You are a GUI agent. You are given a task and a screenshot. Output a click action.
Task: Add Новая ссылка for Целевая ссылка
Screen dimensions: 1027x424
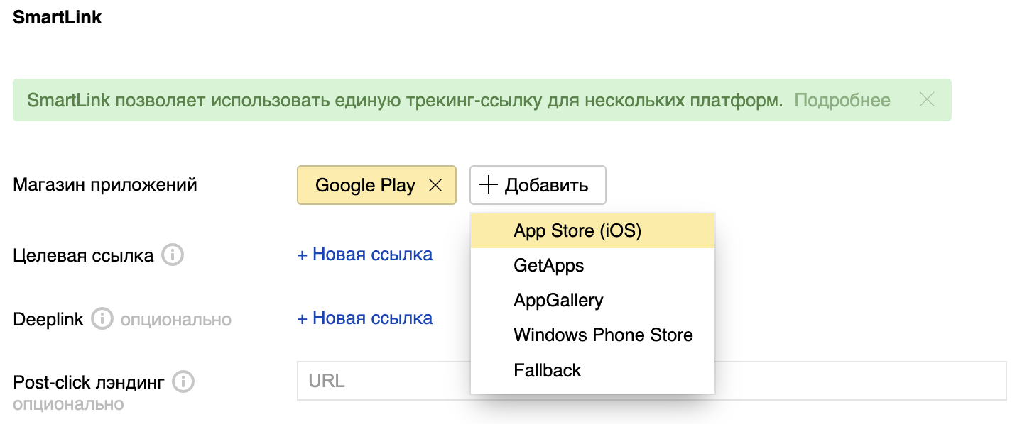(x=364, y=255)
